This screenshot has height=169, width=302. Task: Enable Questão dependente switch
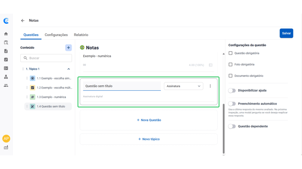coord(232,126)
